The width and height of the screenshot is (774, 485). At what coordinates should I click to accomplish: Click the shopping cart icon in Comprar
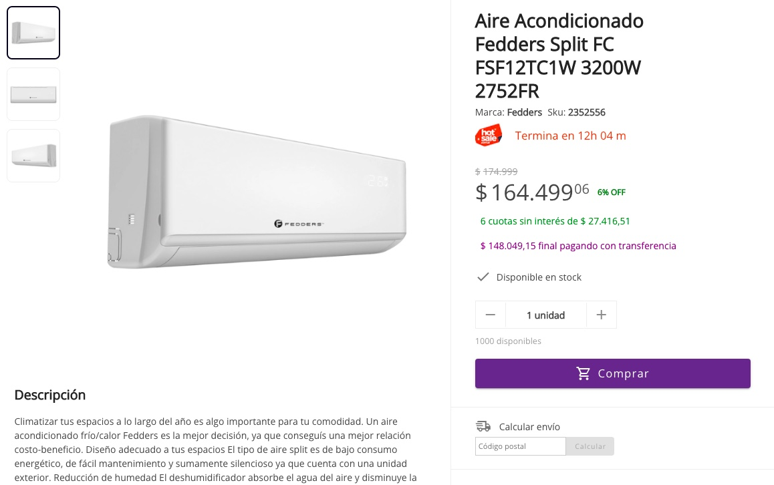click(x=584, y=373)
